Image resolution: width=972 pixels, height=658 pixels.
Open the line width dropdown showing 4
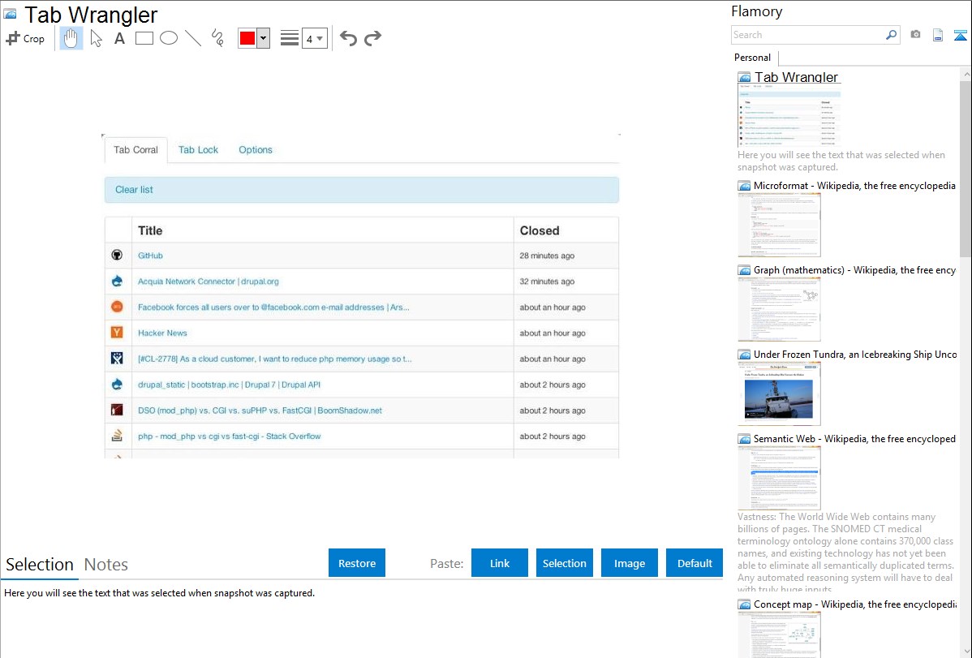[x=315, y=38]
